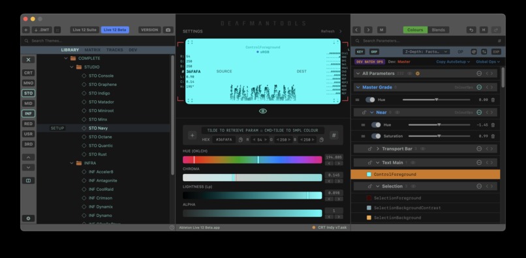The height and width of the screenshot is (258, 526).
Task: Click the hash button in colour editor
Action: pyautogui.click(x=333, y=136)
